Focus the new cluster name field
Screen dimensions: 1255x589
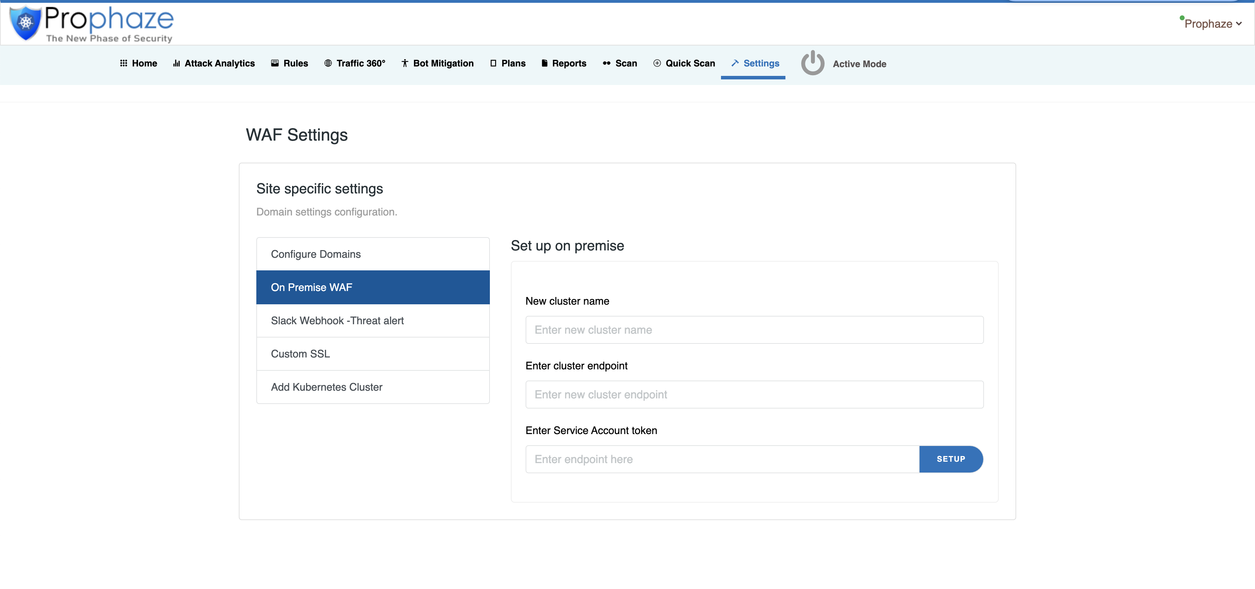click(x=754, y=330)
